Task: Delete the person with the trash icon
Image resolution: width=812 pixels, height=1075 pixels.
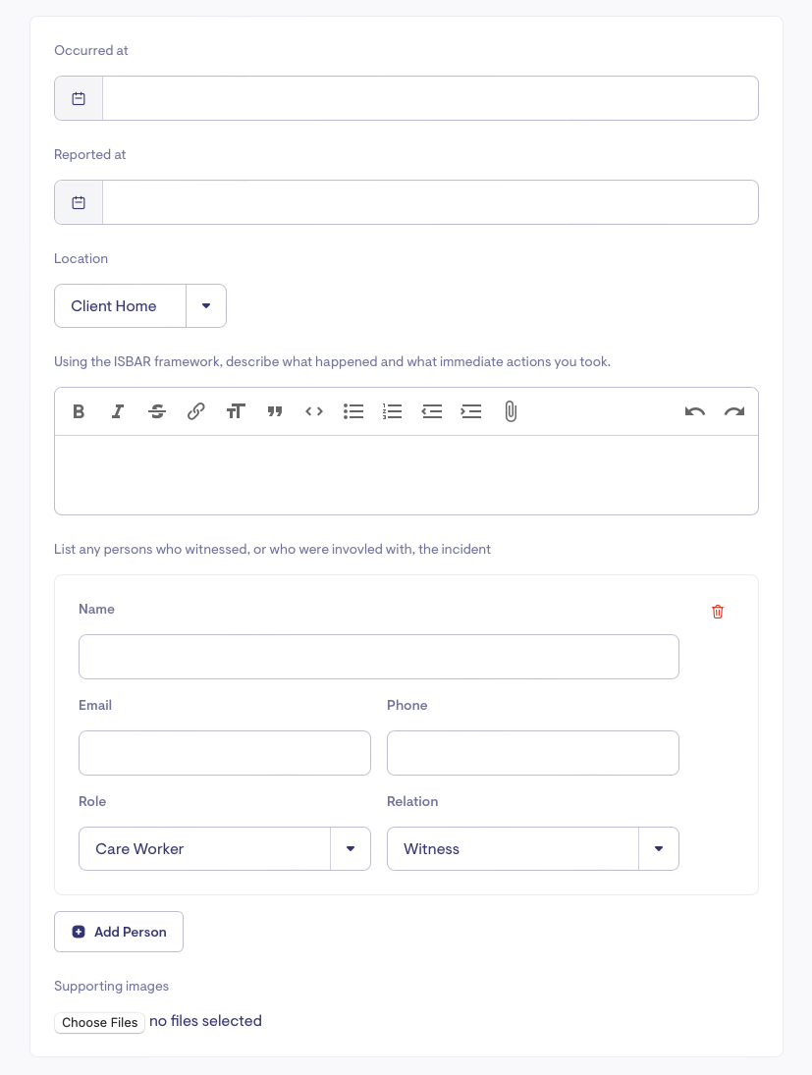Action: 718,612
